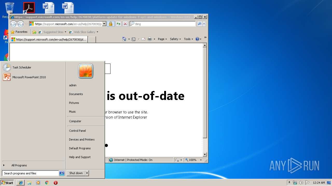Expand the Home button dropdown arrow
The image size is (332, 186).
[x=129, y=39]
